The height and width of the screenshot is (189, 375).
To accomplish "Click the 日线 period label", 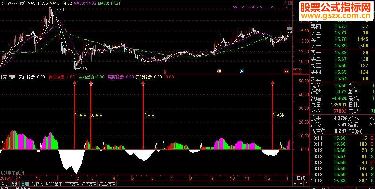I will tap(301, 178).
